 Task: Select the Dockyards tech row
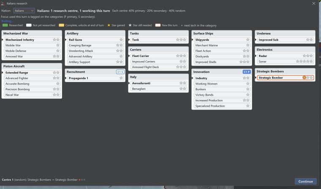tap(222, 56)
